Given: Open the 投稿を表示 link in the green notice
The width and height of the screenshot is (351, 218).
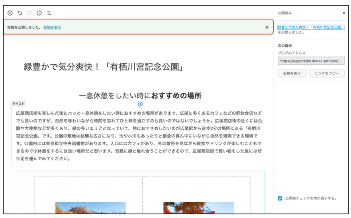Looking at the screenshot, I should [52, 27].
